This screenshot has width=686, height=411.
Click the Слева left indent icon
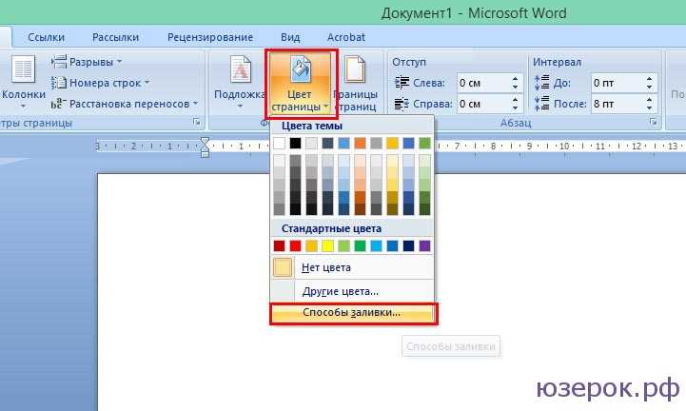(402, 82)
